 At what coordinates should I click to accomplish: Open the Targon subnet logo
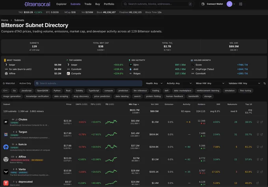click(x=6, y=134)
